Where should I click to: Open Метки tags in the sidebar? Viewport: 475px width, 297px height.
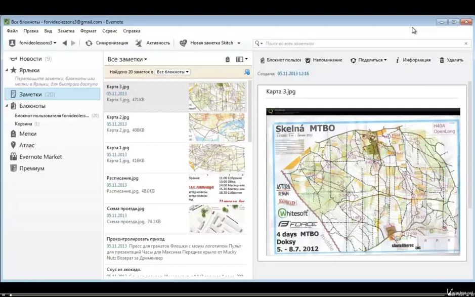(23, 134)
